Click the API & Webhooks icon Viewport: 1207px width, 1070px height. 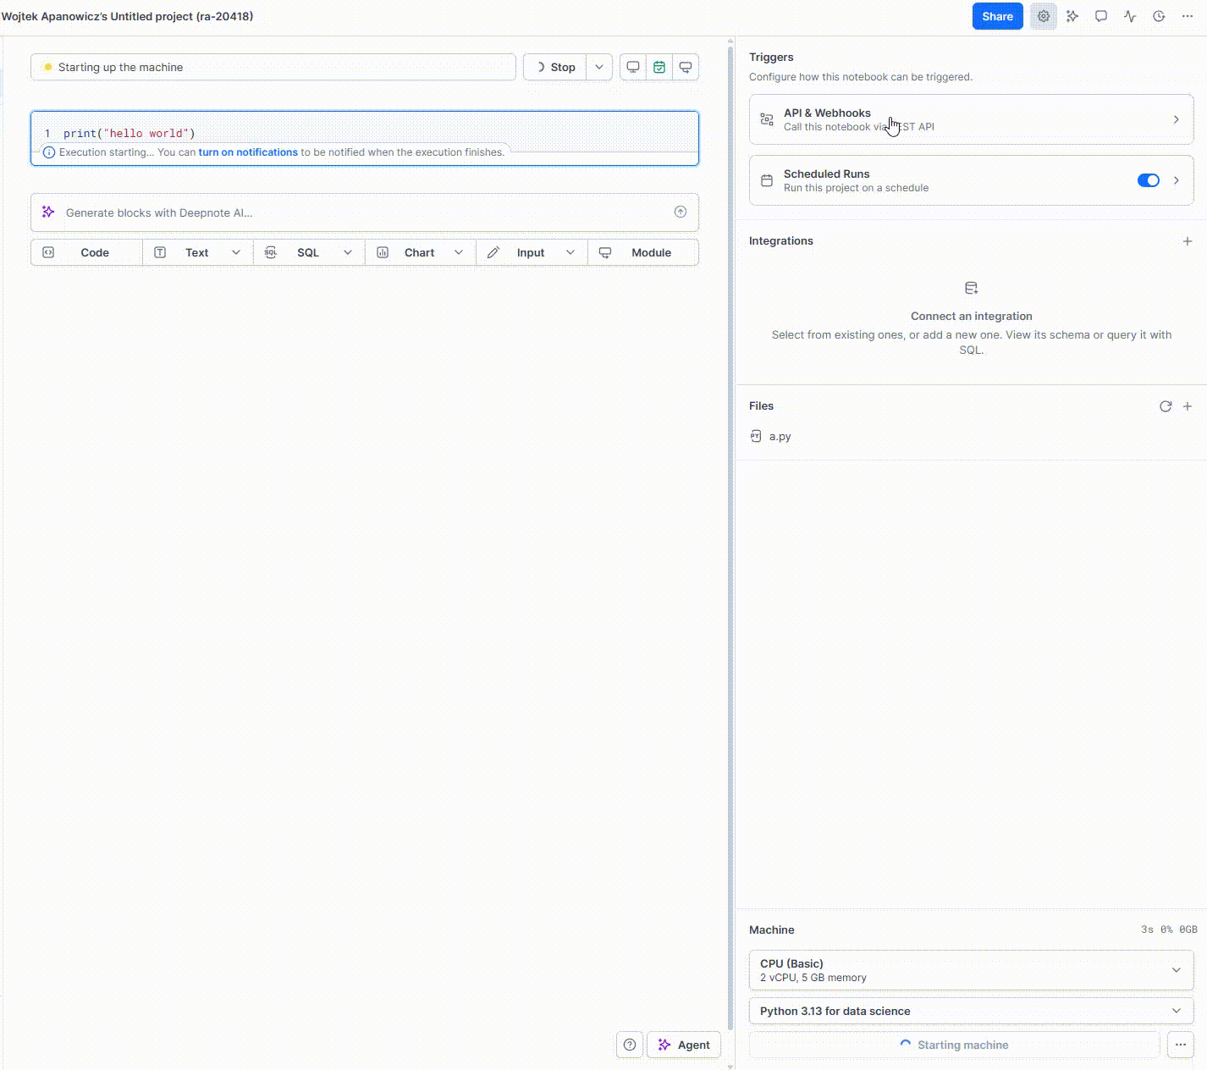[x=767, y=119]
